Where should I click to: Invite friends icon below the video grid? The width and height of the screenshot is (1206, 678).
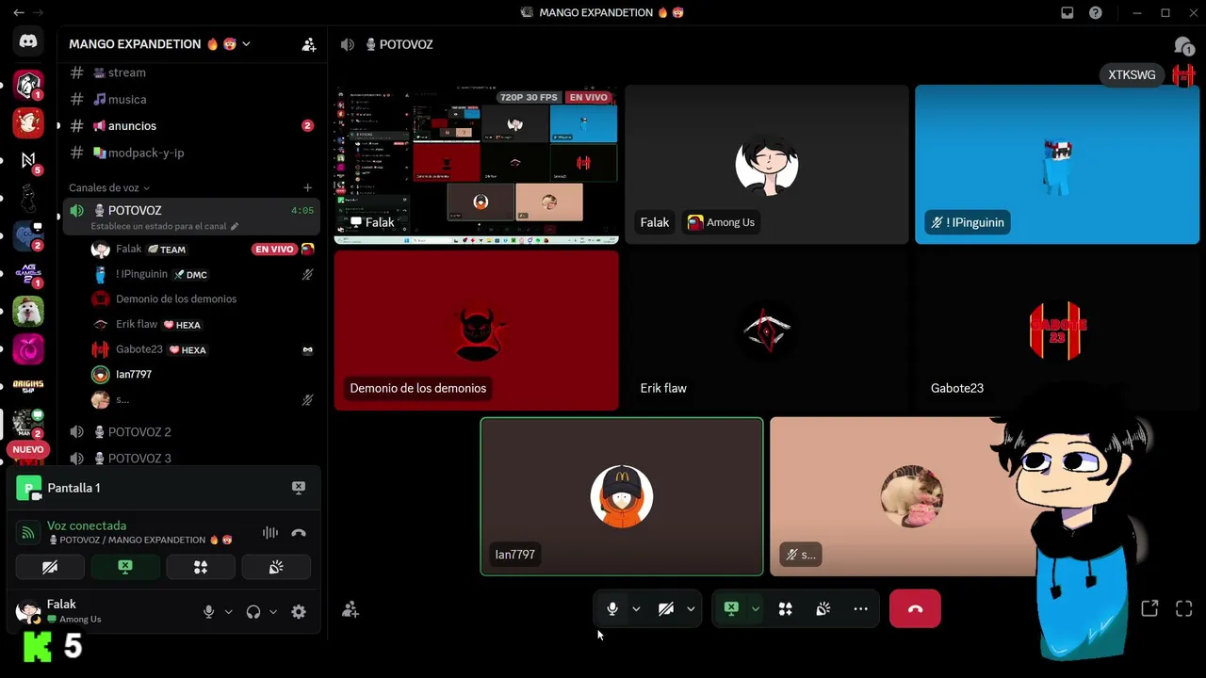pos(350,609)
